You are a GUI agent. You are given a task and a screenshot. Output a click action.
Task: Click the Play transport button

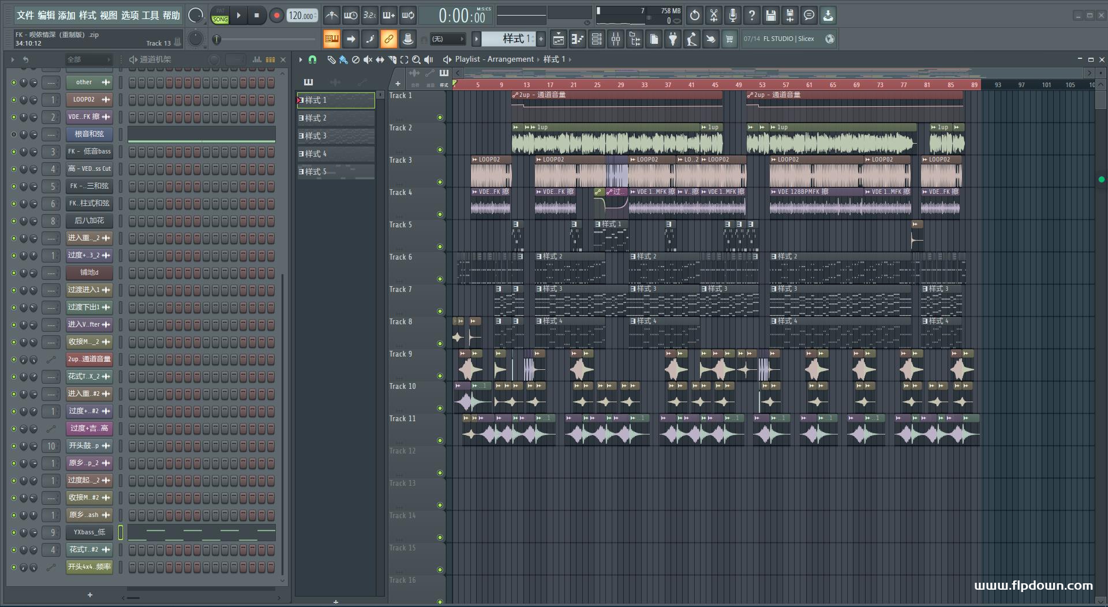(238, 16)
